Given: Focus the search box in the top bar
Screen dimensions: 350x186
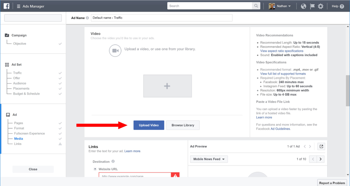Looking at the screenshot, I should click(210, 6).
